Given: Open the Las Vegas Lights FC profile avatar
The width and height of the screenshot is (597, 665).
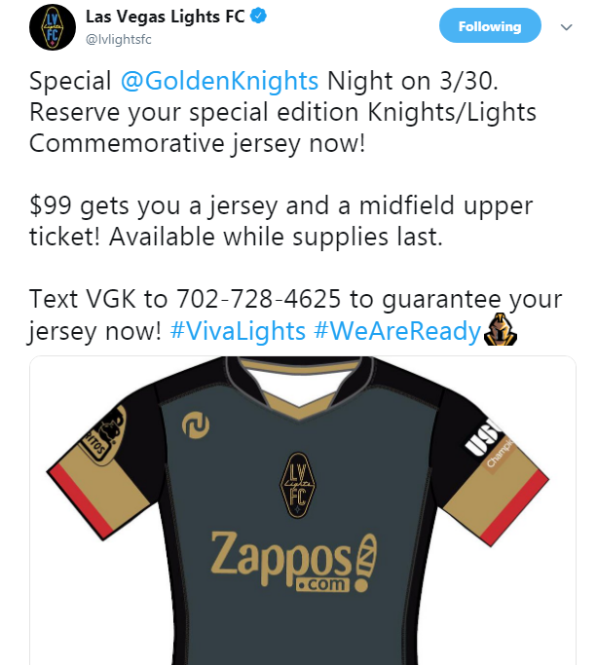Looking at the screenshot, I should 53,27.
